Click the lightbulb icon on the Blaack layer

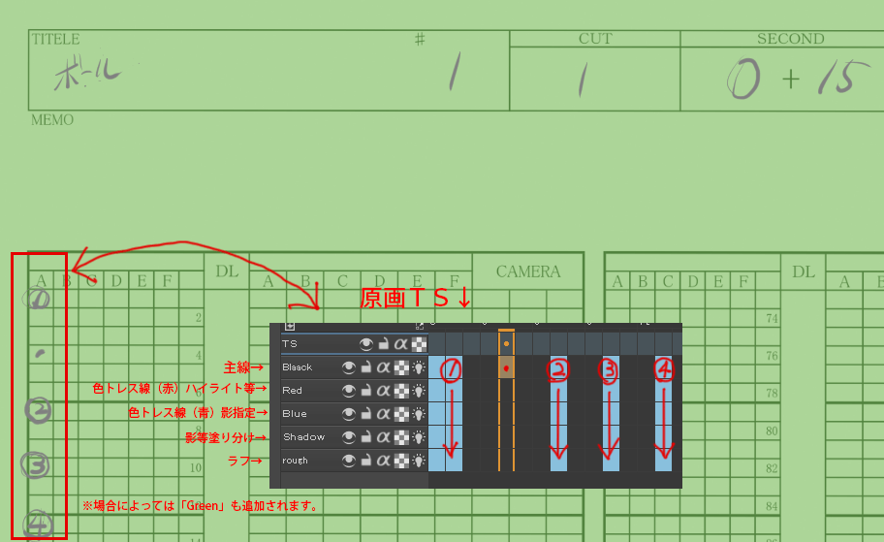click(419, 367)
